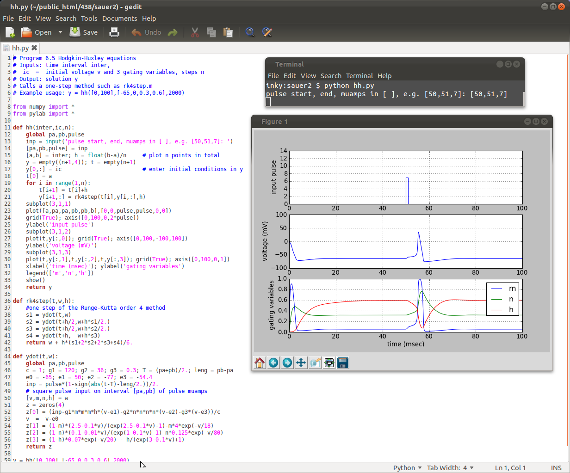Click the Redo arrow icon

173,32
